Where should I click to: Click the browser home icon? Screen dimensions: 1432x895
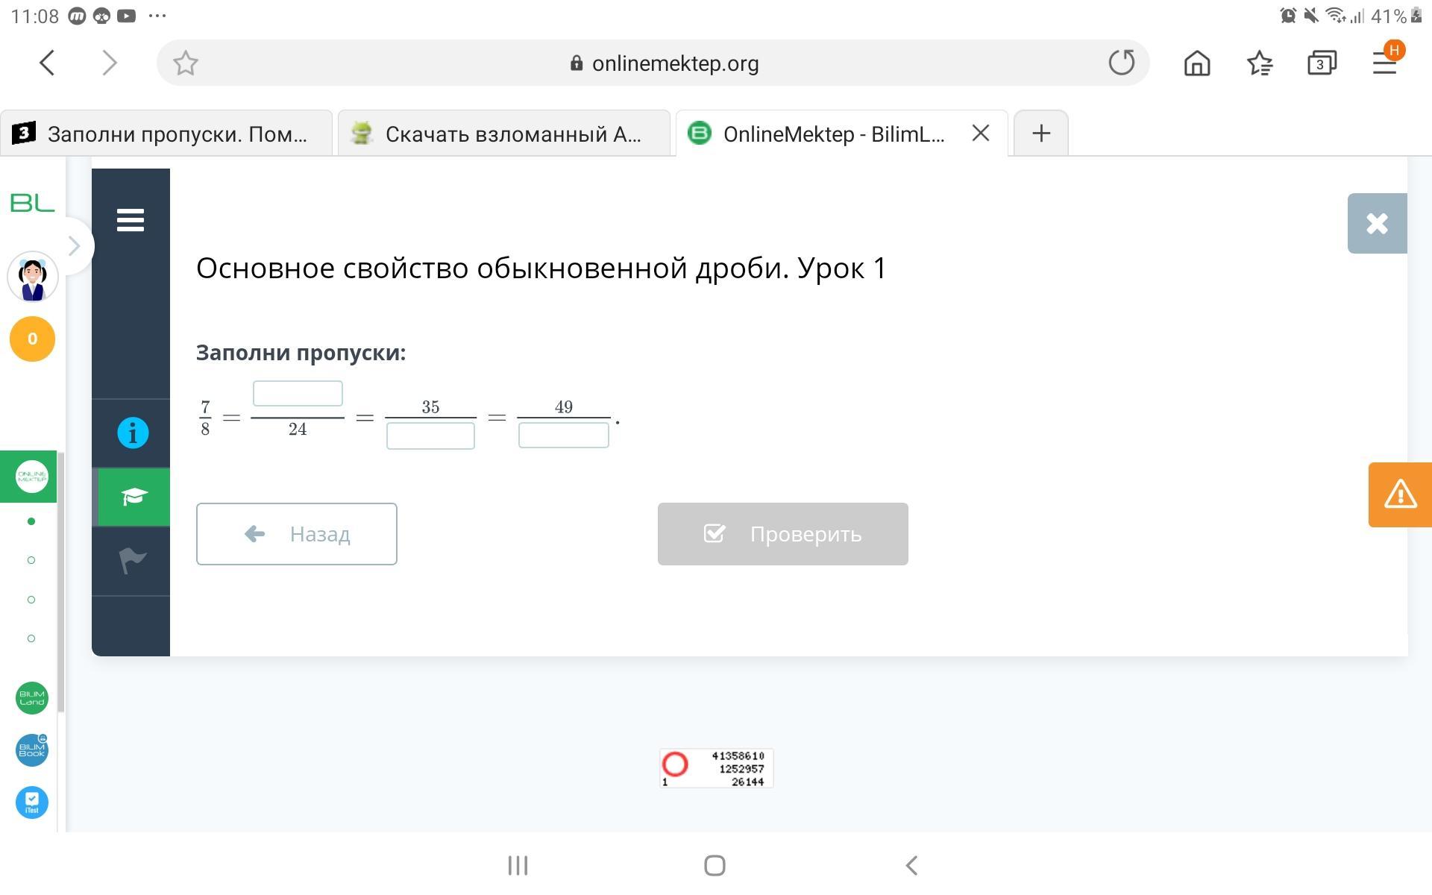tap(1197, 63)
